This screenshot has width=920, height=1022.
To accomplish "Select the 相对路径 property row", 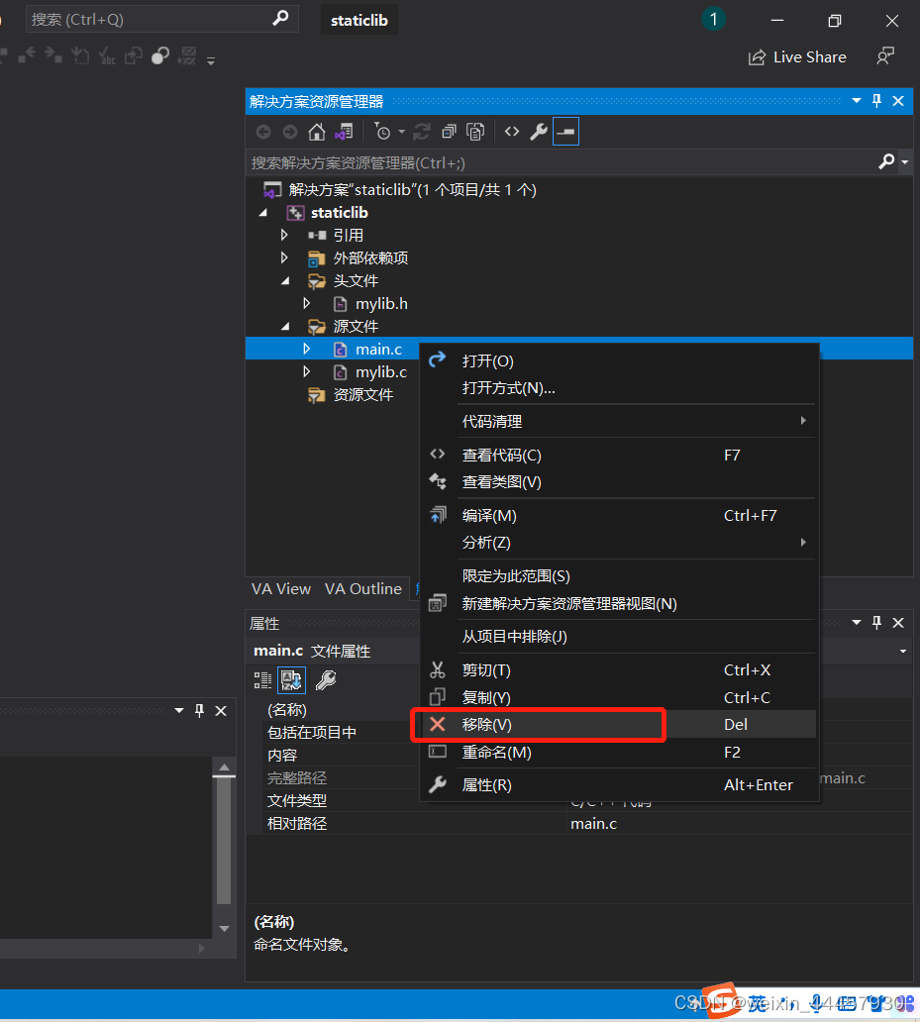I will point(580,823).
